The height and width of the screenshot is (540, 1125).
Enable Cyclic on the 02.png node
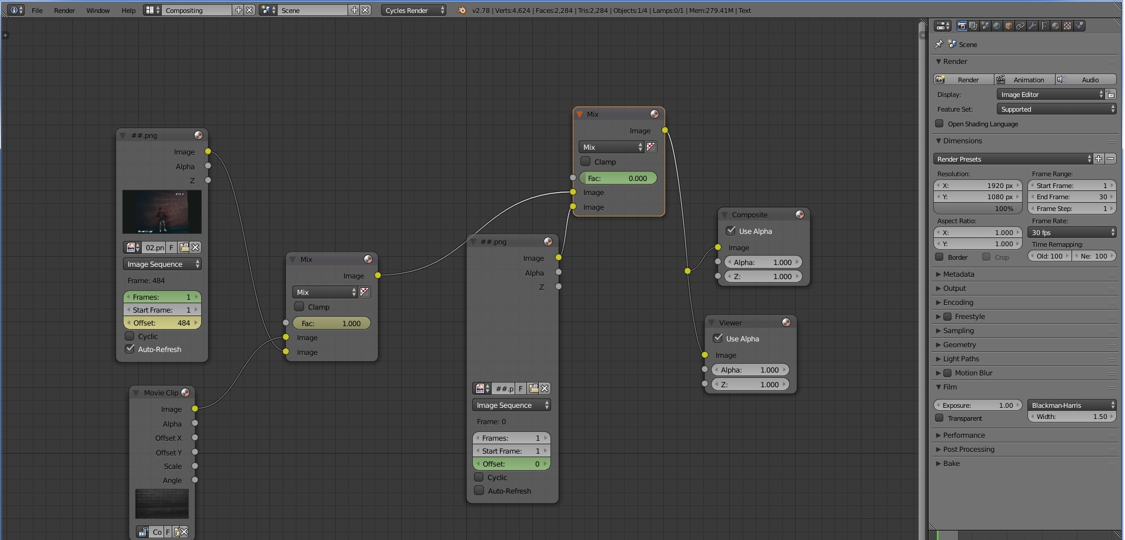coord(130,336)
